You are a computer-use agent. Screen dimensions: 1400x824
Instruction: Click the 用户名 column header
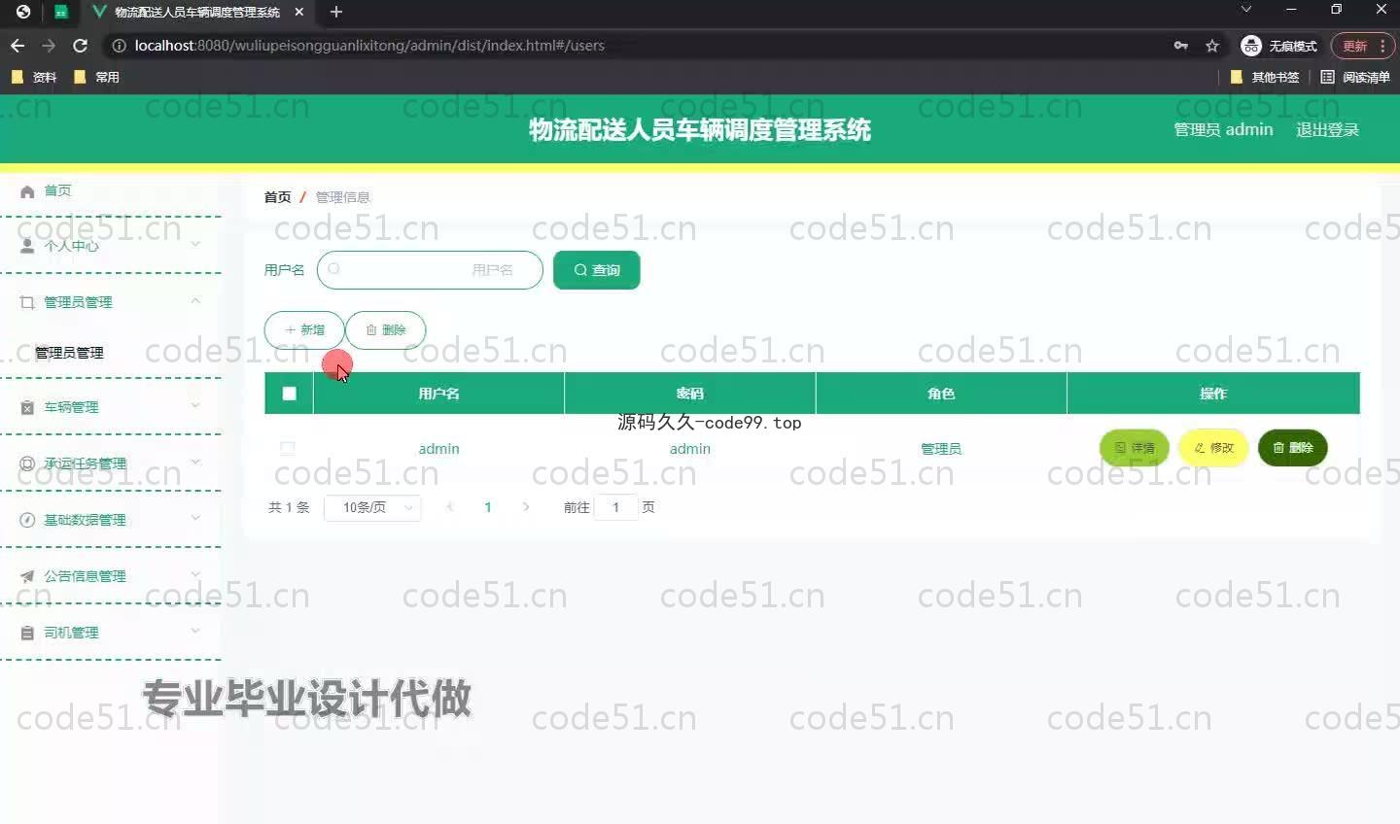click(438, 394)
